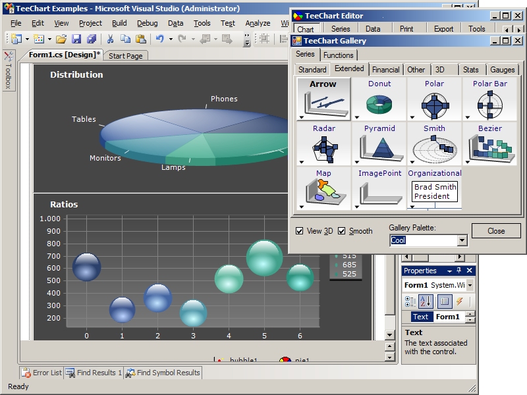Screen dimensions: 527x395
Task: Switch to the Gauges gallery tab
Action: click(502, 70)
